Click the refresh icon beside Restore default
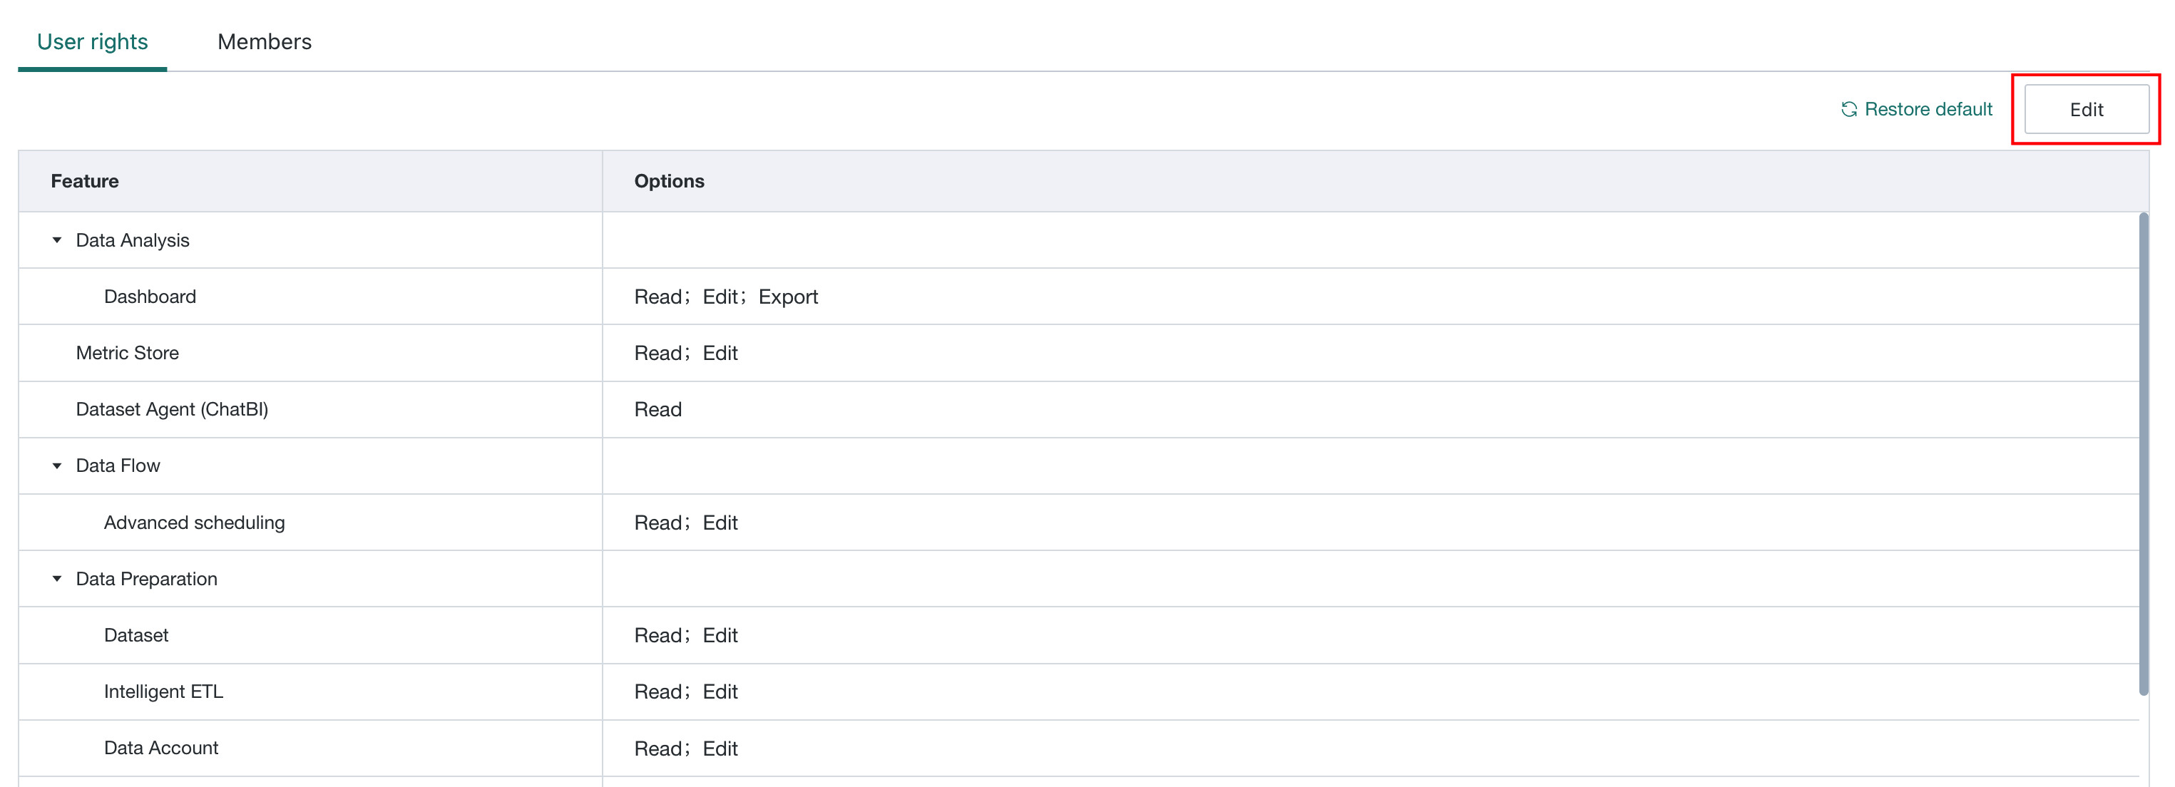 (1849, 109)
